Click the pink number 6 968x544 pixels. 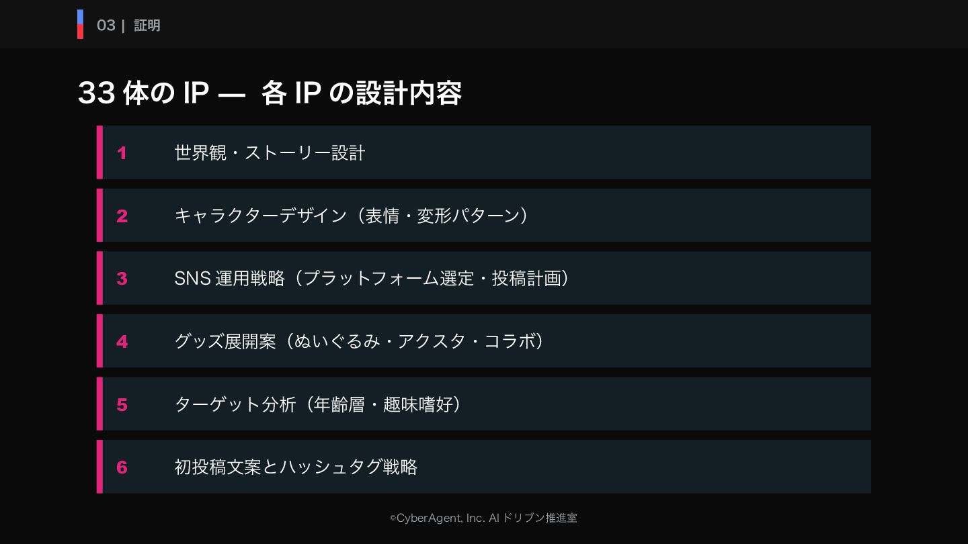pyautogui.click(x=122, y=467)
